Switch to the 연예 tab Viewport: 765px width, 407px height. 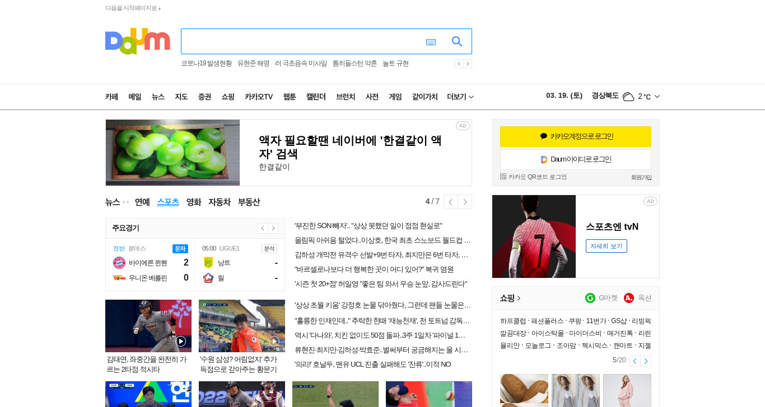click(x=142, y=202)
